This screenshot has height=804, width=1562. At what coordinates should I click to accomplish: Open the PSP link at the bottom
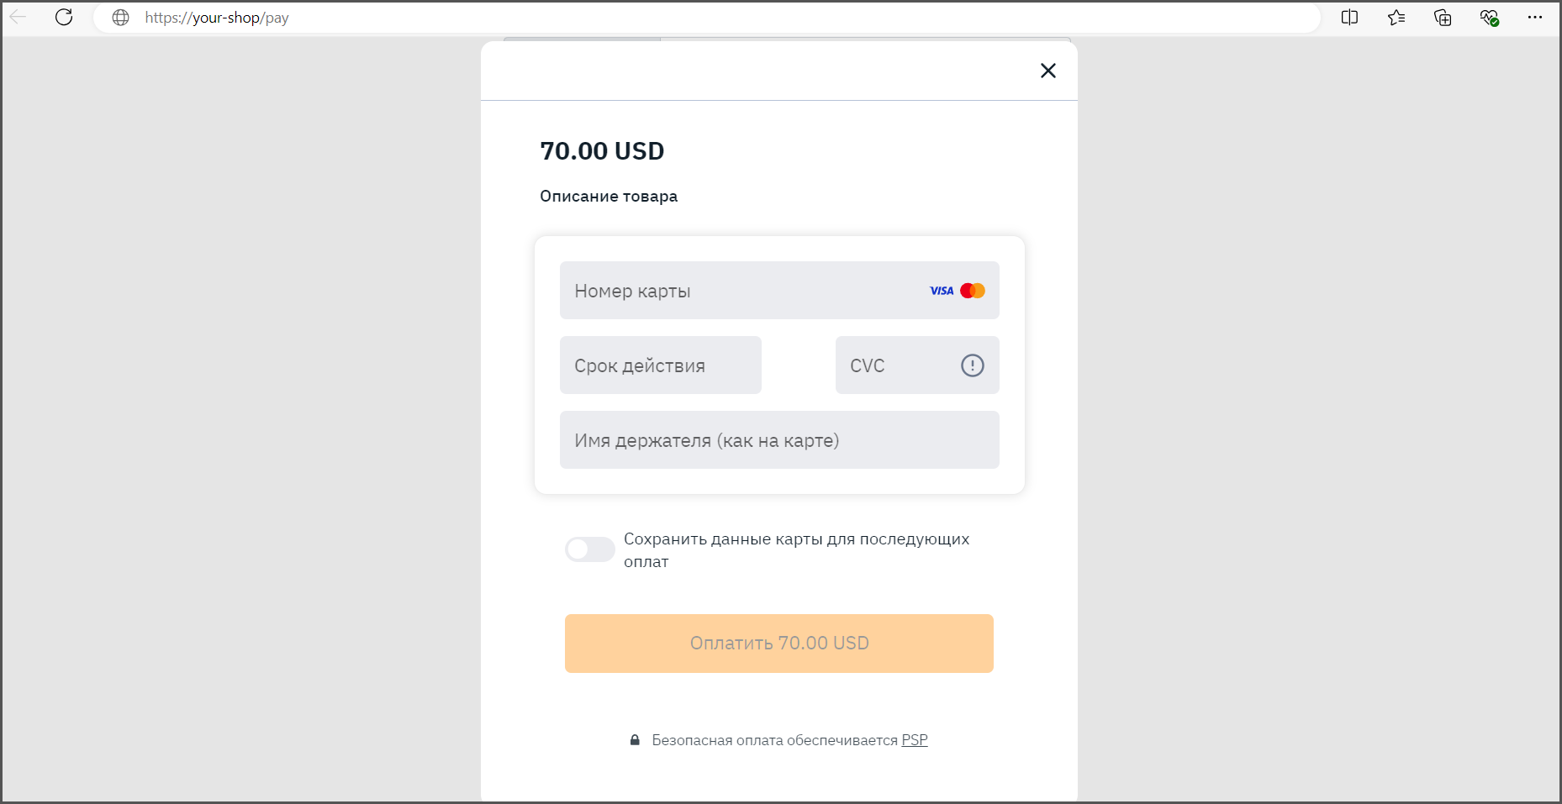coord(914,739)
